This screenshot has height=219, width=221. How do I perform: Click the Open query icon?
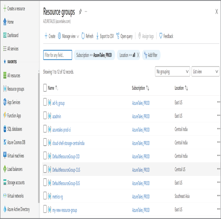point(118,36)
